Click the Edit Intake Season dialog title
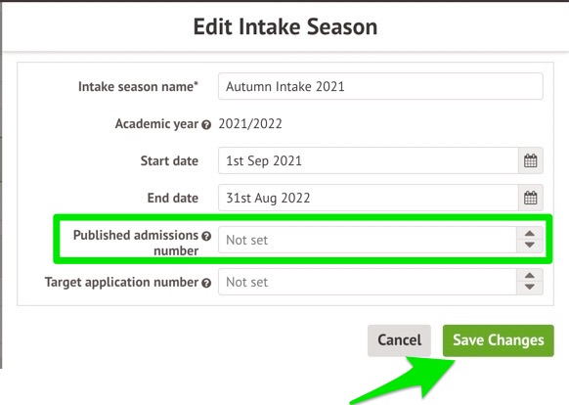The image size is (569, 405). coord(285,26)
